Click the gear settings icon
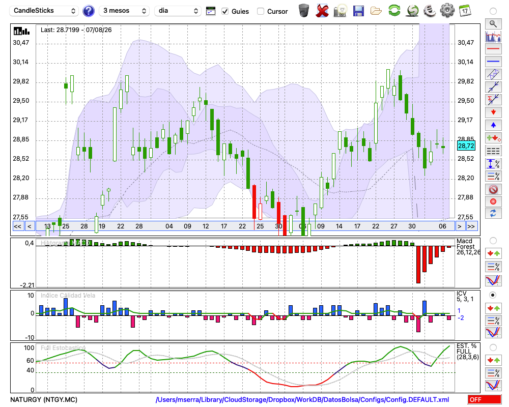The height and width of the screenshot is (407, 509). click(447, 10)
